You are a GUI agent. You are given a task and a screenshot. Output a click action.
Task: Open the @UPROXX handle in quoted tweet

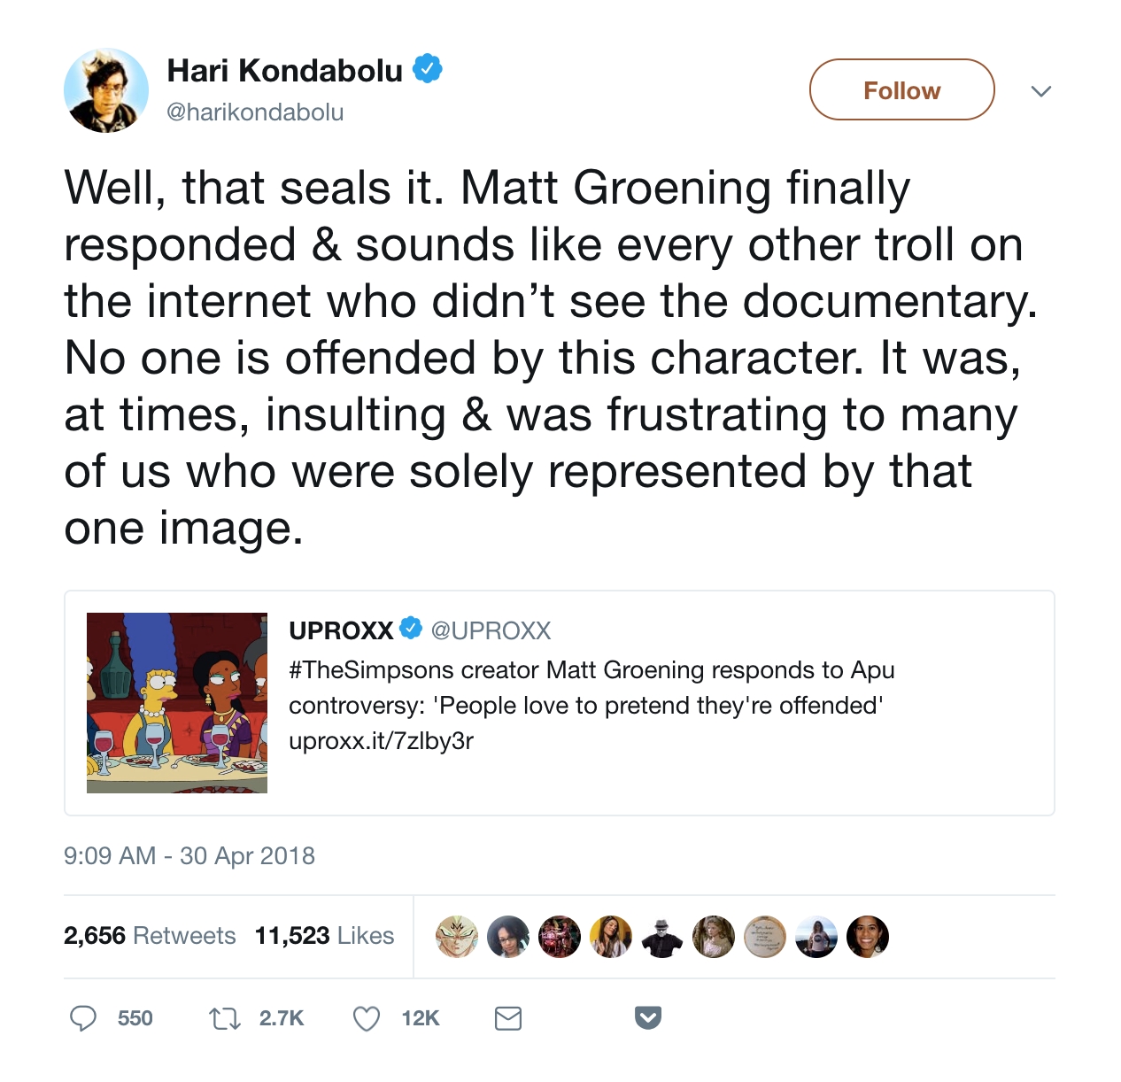click(491, 630)
